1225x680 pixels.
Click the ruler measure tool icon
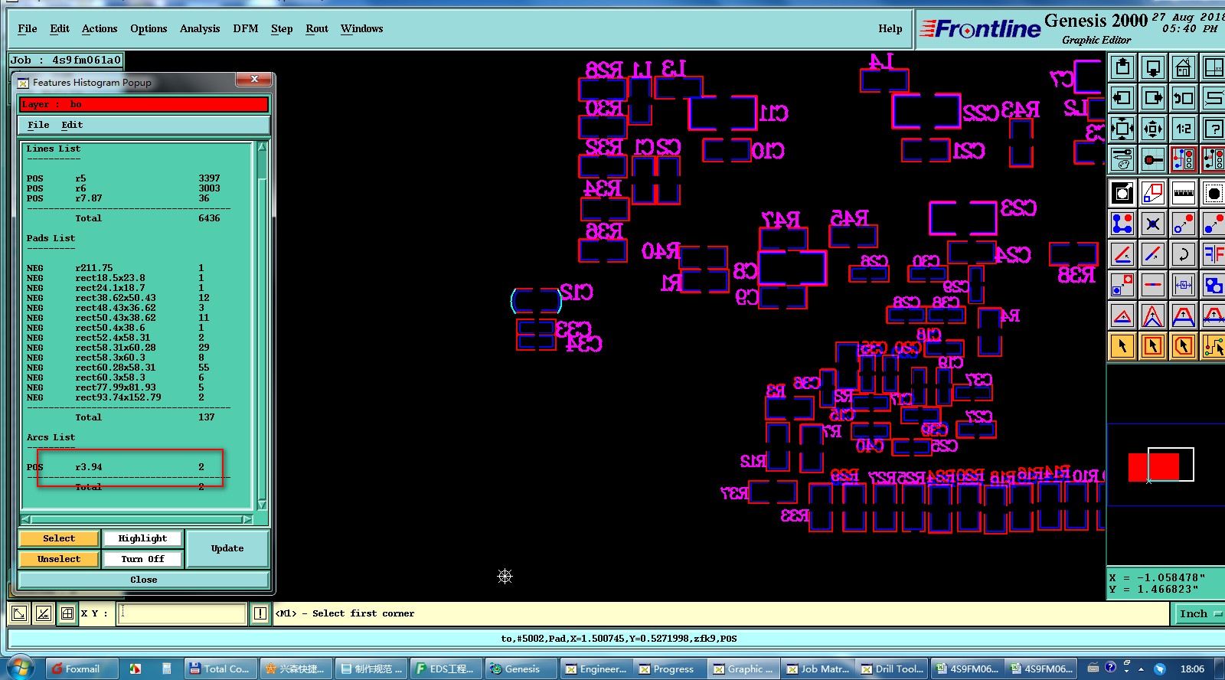pos(1183,193)
